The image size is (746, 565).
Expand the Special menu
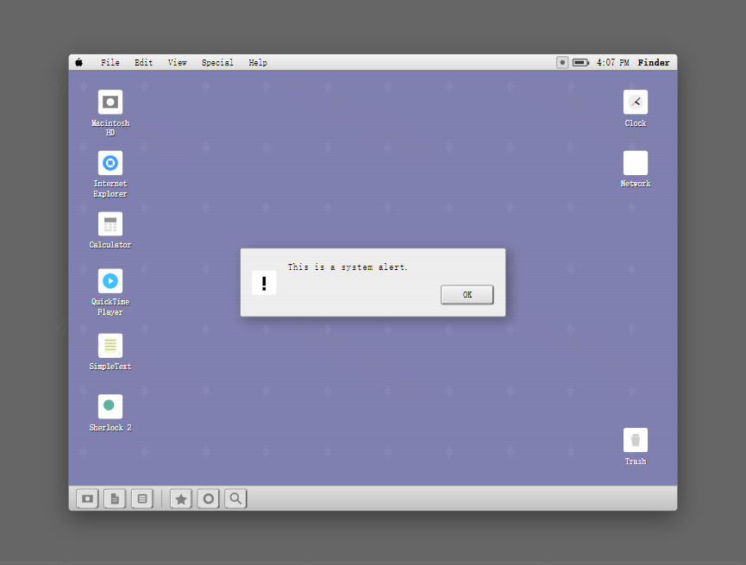coord(217,62)
